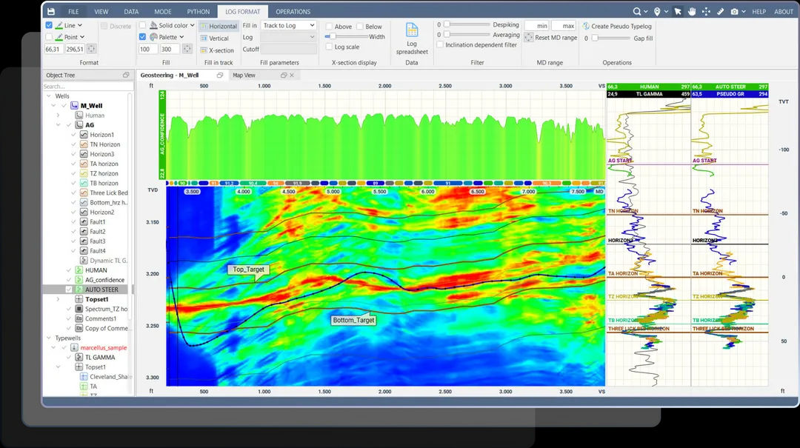Expand the Topset1 node under M_Well
The image size is (800, 448).
pyautogui.click(x=59, y=299)
